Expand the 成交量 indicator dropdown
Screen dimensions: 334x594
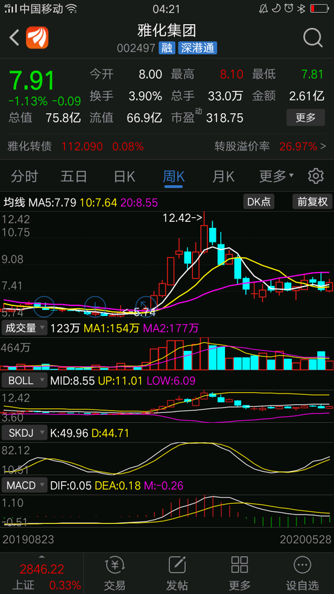[24, 328]
